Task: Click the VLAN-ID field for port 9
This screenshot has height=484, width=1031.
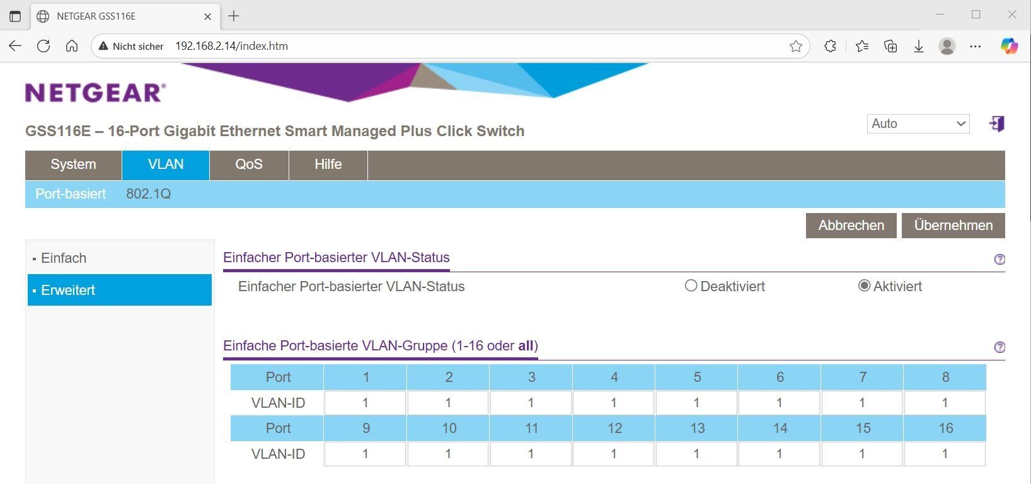Action: tap(365, 454)
